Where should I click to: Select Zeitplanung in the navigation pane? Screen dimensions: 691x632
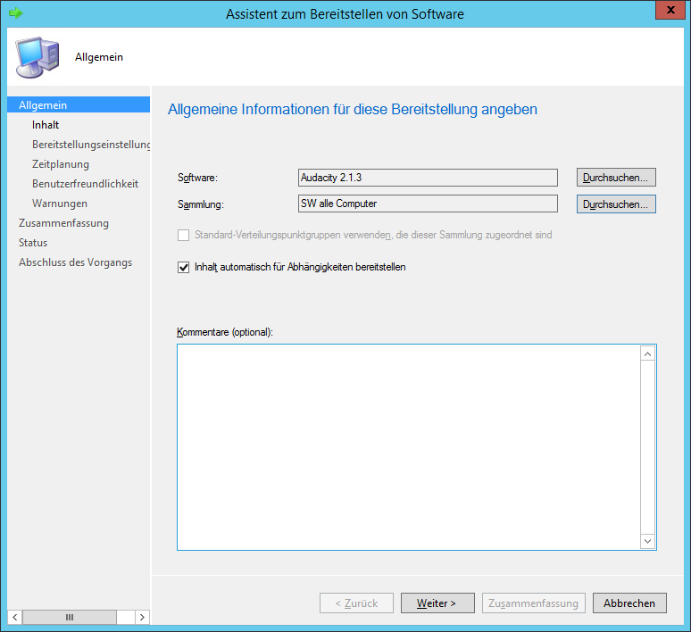point(61,164)
